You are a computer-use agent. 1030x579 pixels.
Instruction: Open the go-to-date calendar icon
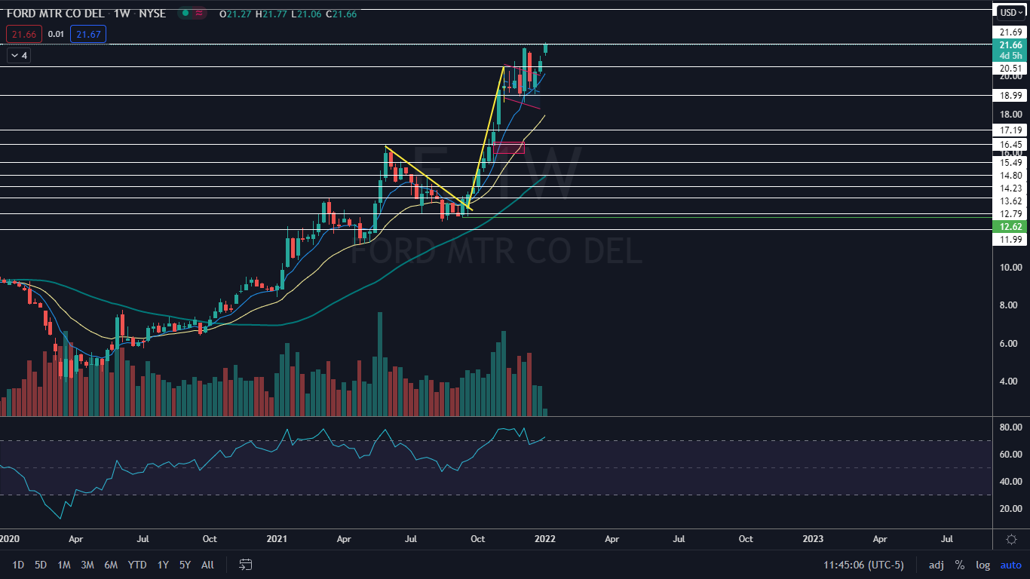245,565
